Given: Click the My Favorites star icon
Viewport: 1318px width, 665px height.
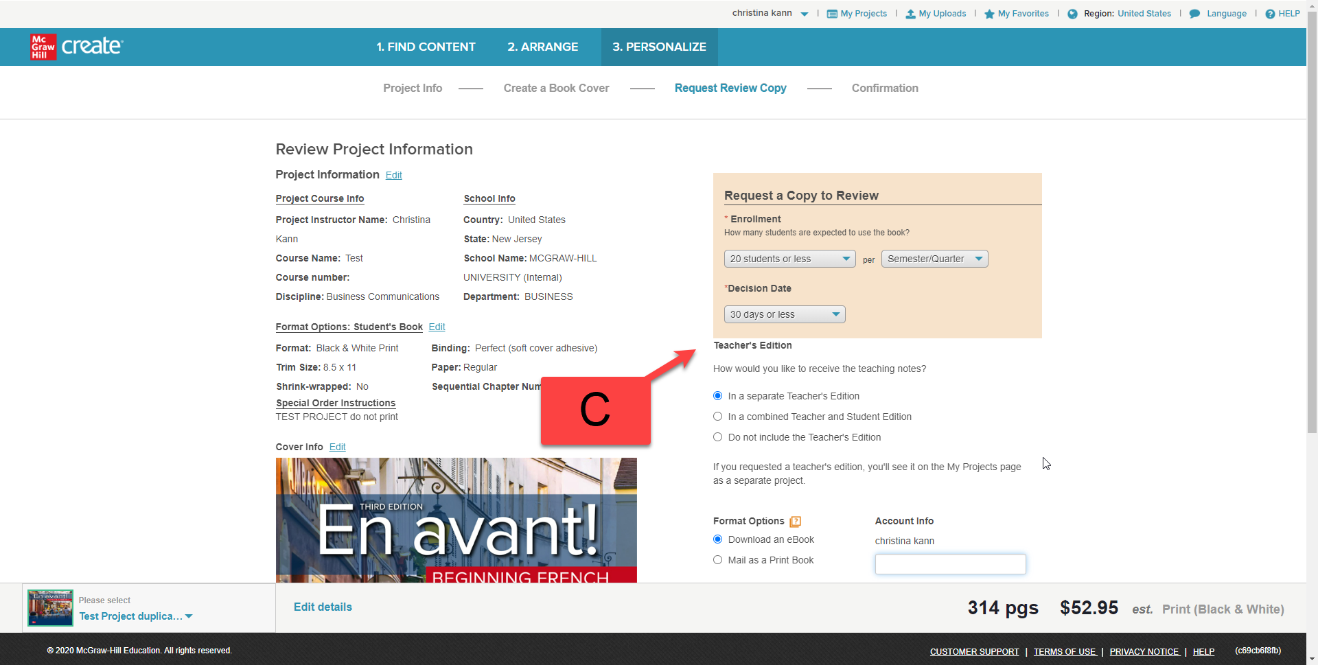Looking at the screenshot, I should [x=989, y=14].
